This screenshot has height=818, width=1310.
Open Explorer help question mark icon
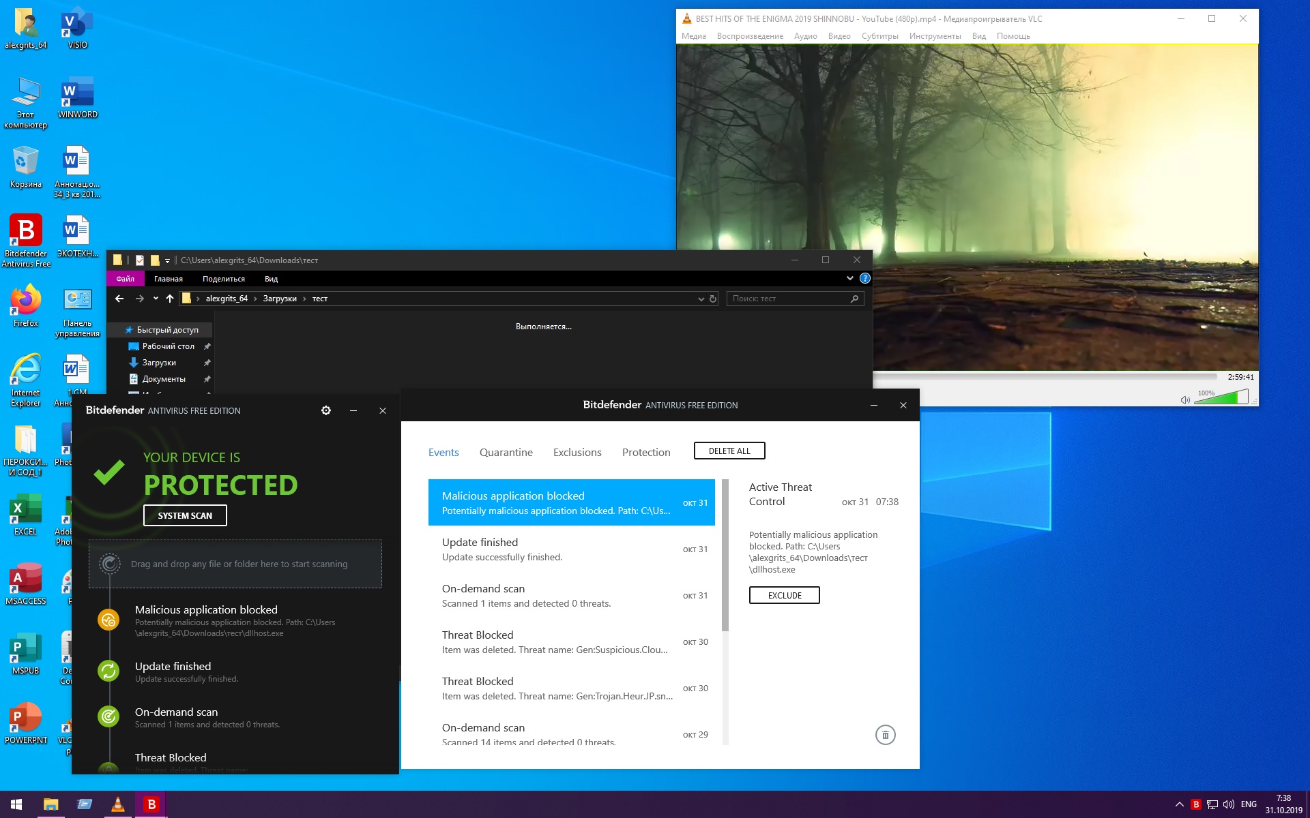(865, 278)
